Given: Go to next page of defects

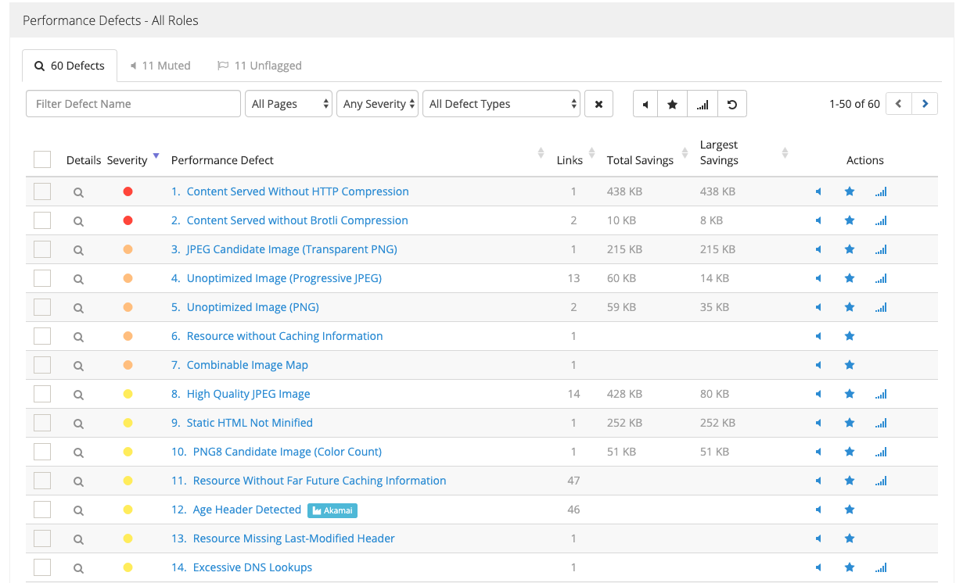Looking at the screenshot, I should [925, 103].
